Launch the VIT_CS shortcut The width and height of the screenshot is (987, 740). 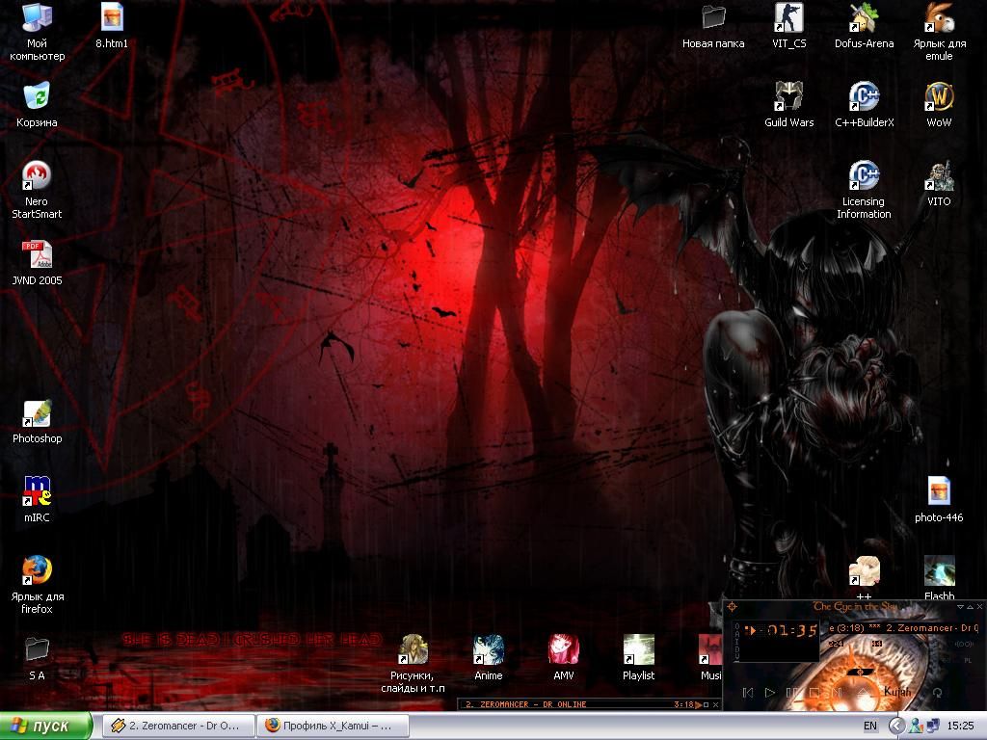pos(788,26)
